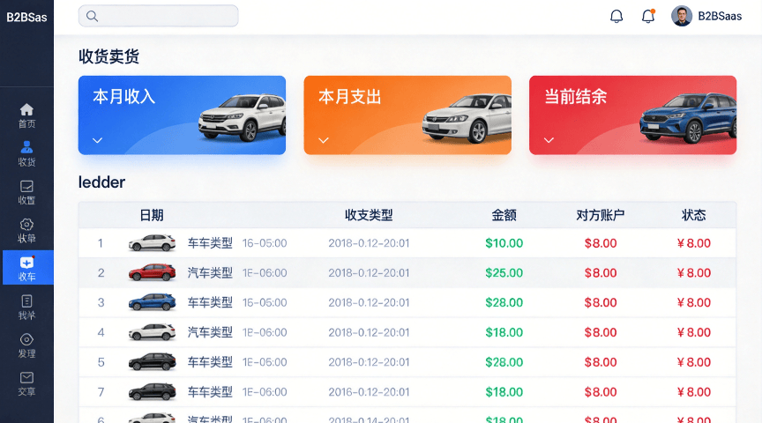Viewport: 762px width, 423px height.
Task: Click the gear icon in sidebar
Action: [26, 225]
